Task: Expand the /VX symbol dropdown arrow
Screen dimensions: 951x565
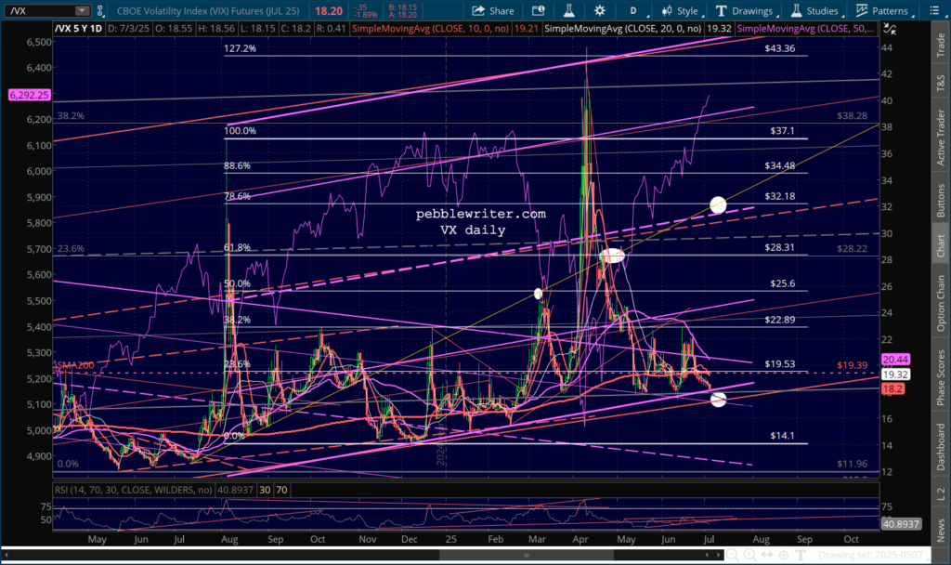Action: (82, 11)
